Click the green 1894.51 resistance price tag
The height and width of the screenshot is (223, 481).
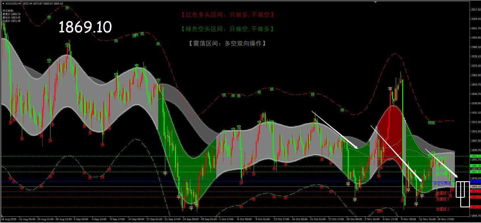pos(476,156)
